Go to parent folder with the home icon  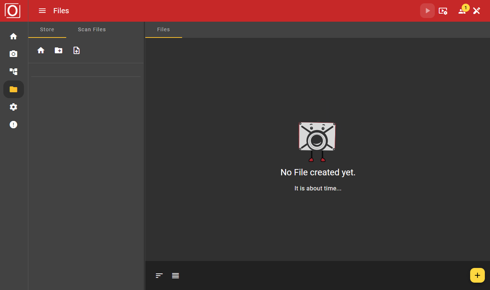(41, 50)
